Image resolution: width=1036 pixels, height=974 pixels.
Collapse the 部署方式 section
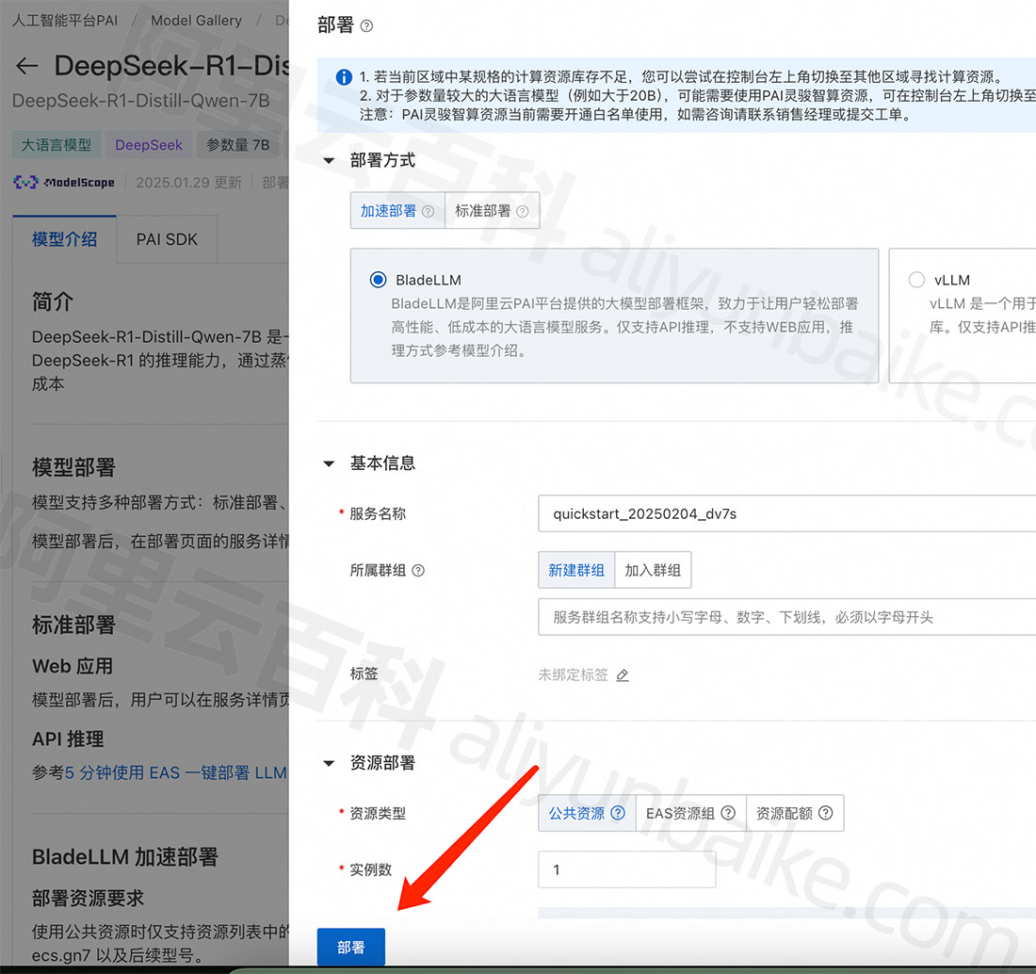point(329,161)
